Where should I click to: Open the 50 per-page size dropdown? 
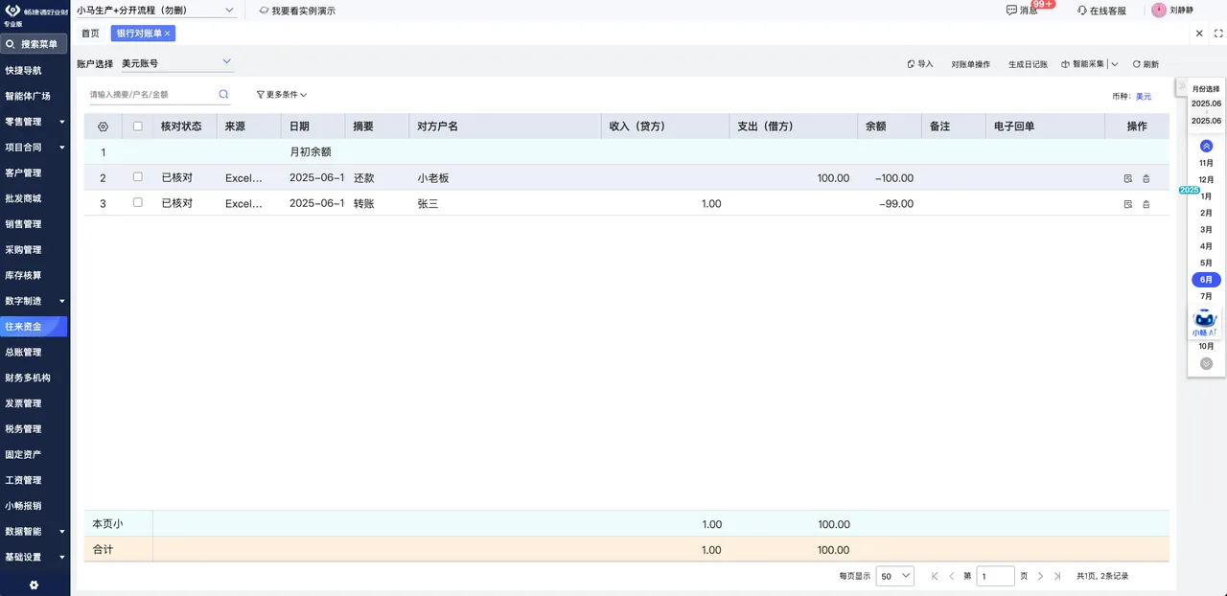click(895, 576)
